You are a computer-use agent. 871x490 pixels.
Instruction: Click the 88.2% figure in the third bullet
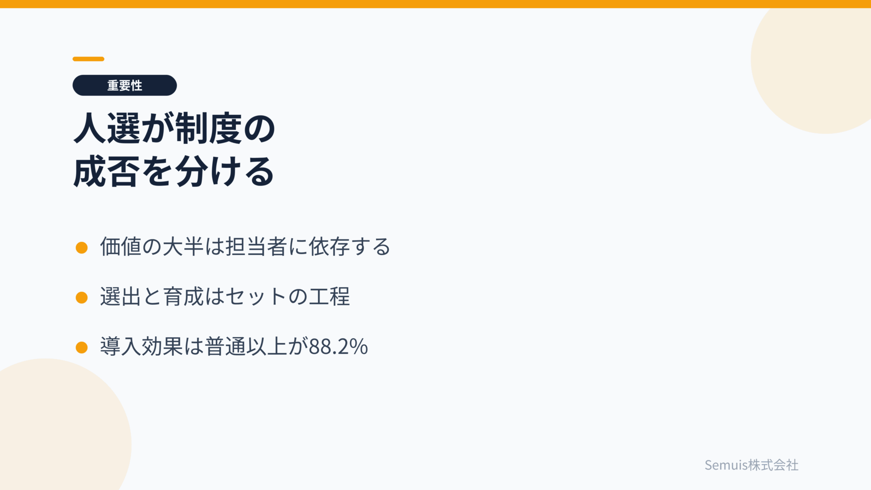pos(338,347)
